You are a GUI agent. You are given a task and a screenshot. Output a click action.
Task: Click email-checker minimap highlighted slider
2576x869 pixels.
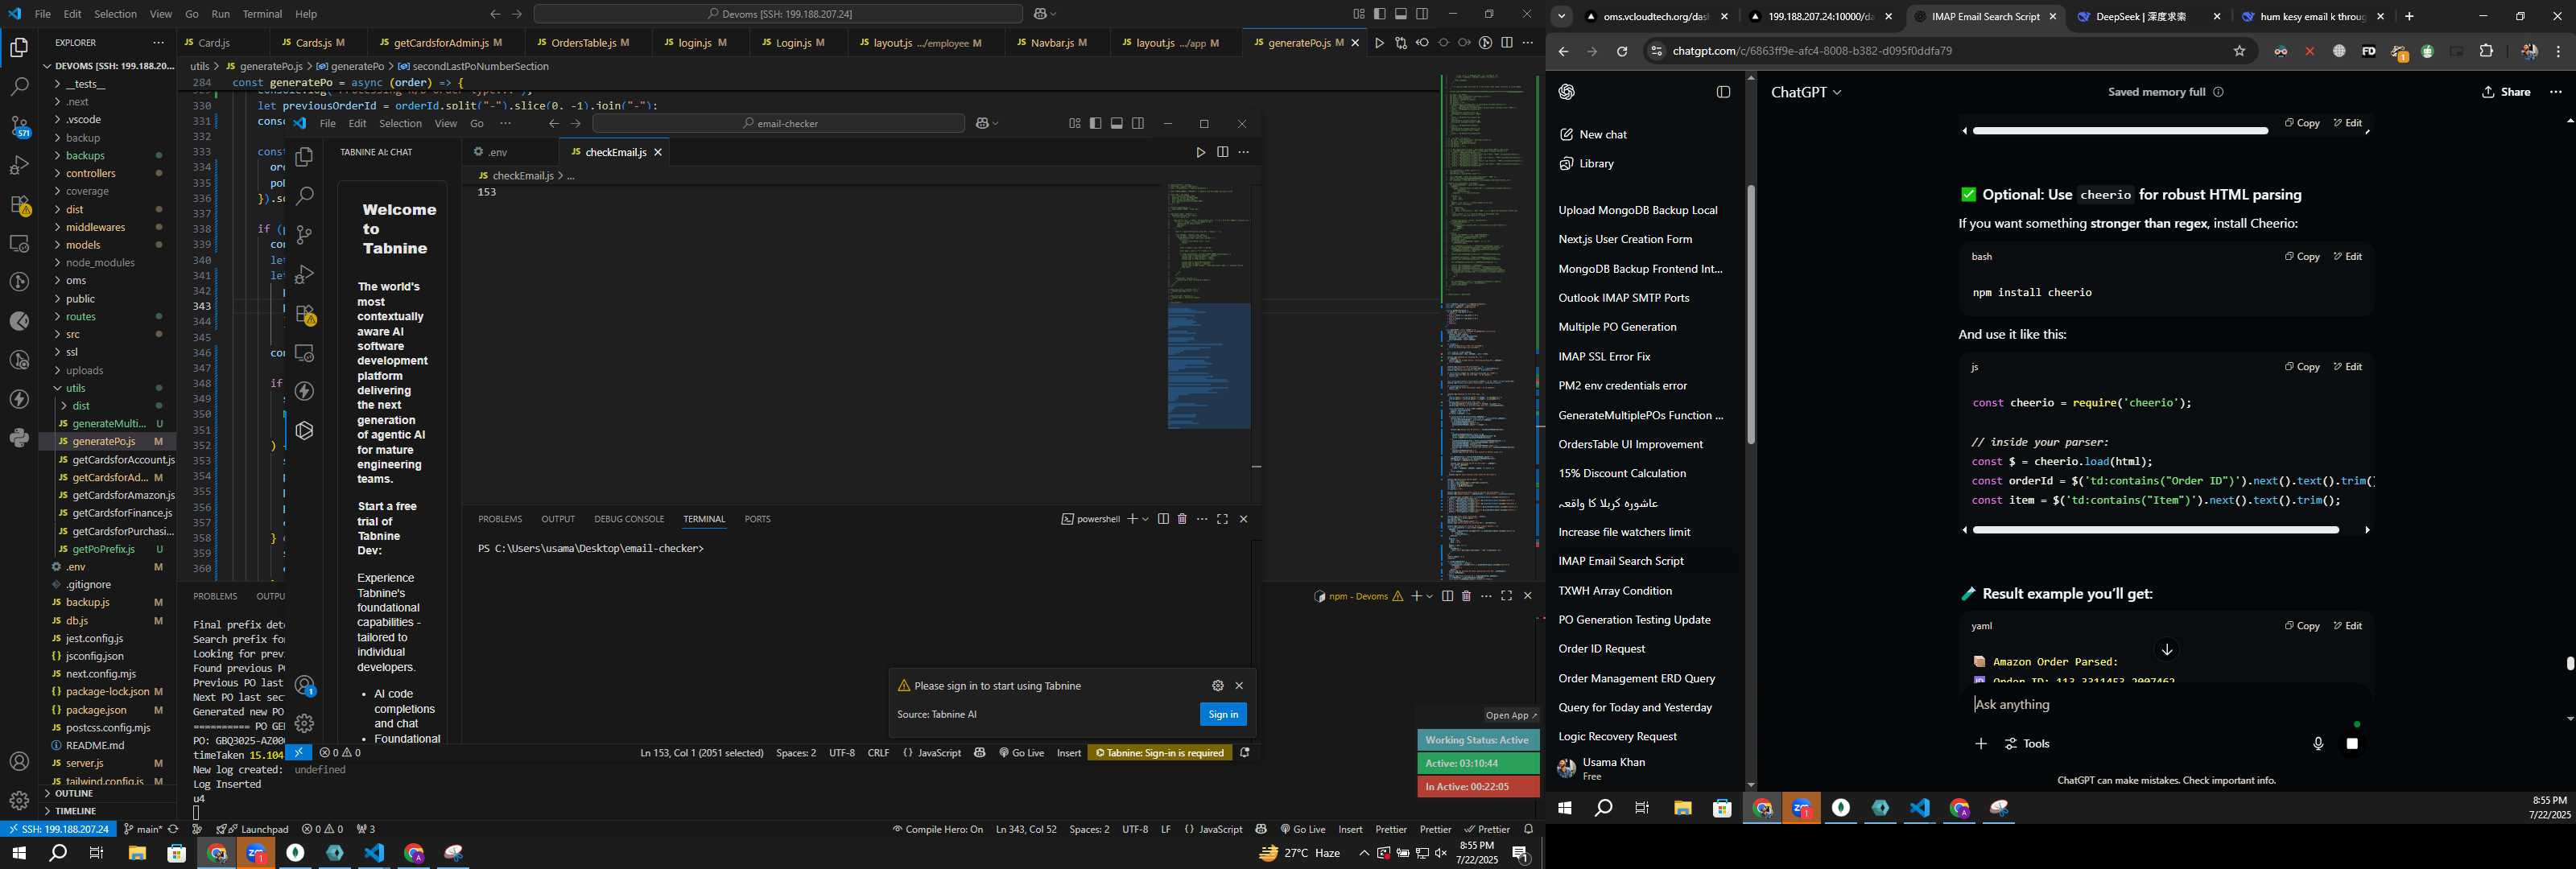coord(1209,366)
